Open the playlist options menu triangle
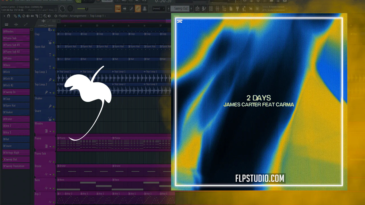 5,16
